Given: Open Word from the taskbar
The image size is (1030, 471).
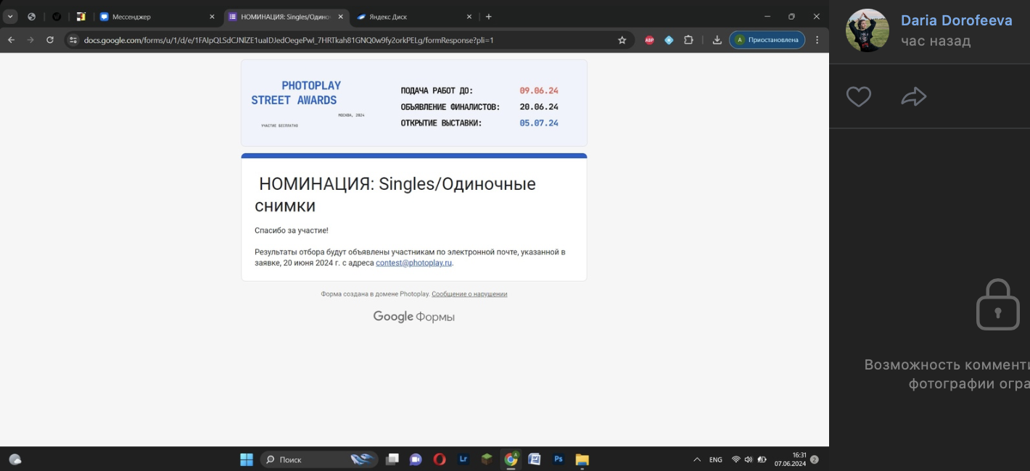Looking at the screenshot, I should pos(535,459).
